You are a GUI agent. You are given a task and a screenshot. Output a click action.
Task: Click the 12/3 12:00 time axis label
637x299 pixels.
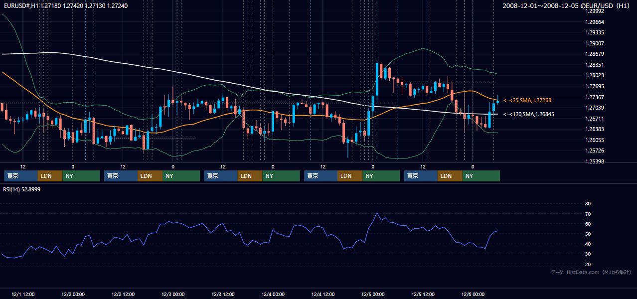[223, 294]
